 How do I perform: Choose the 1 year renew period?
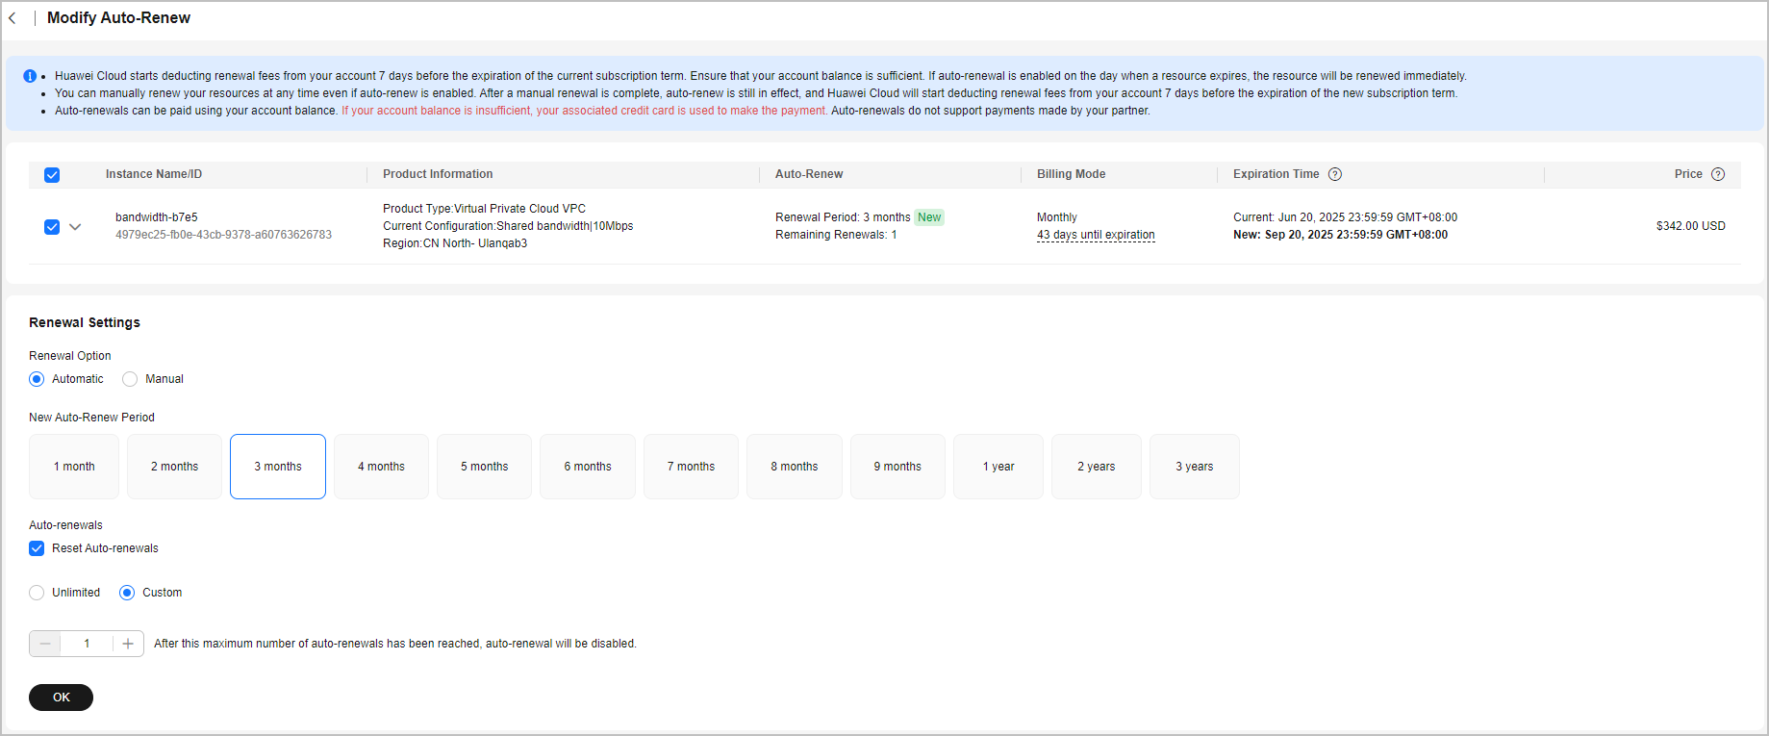tap(998, 467)
